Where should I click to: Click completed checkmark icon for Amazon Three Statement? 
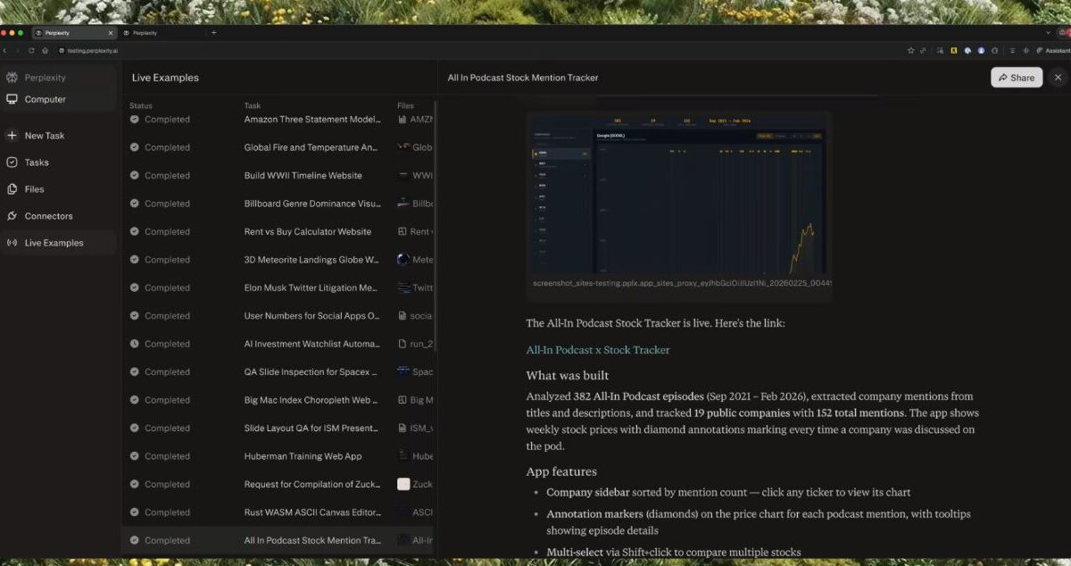click(135, 119)
